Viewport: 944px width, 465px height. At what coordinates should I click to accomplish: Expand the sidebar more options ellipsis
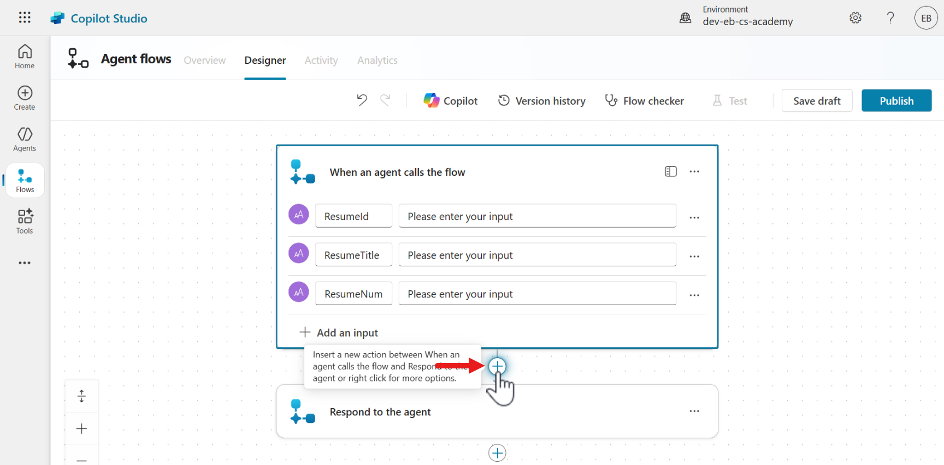click(x=25, y=263)
